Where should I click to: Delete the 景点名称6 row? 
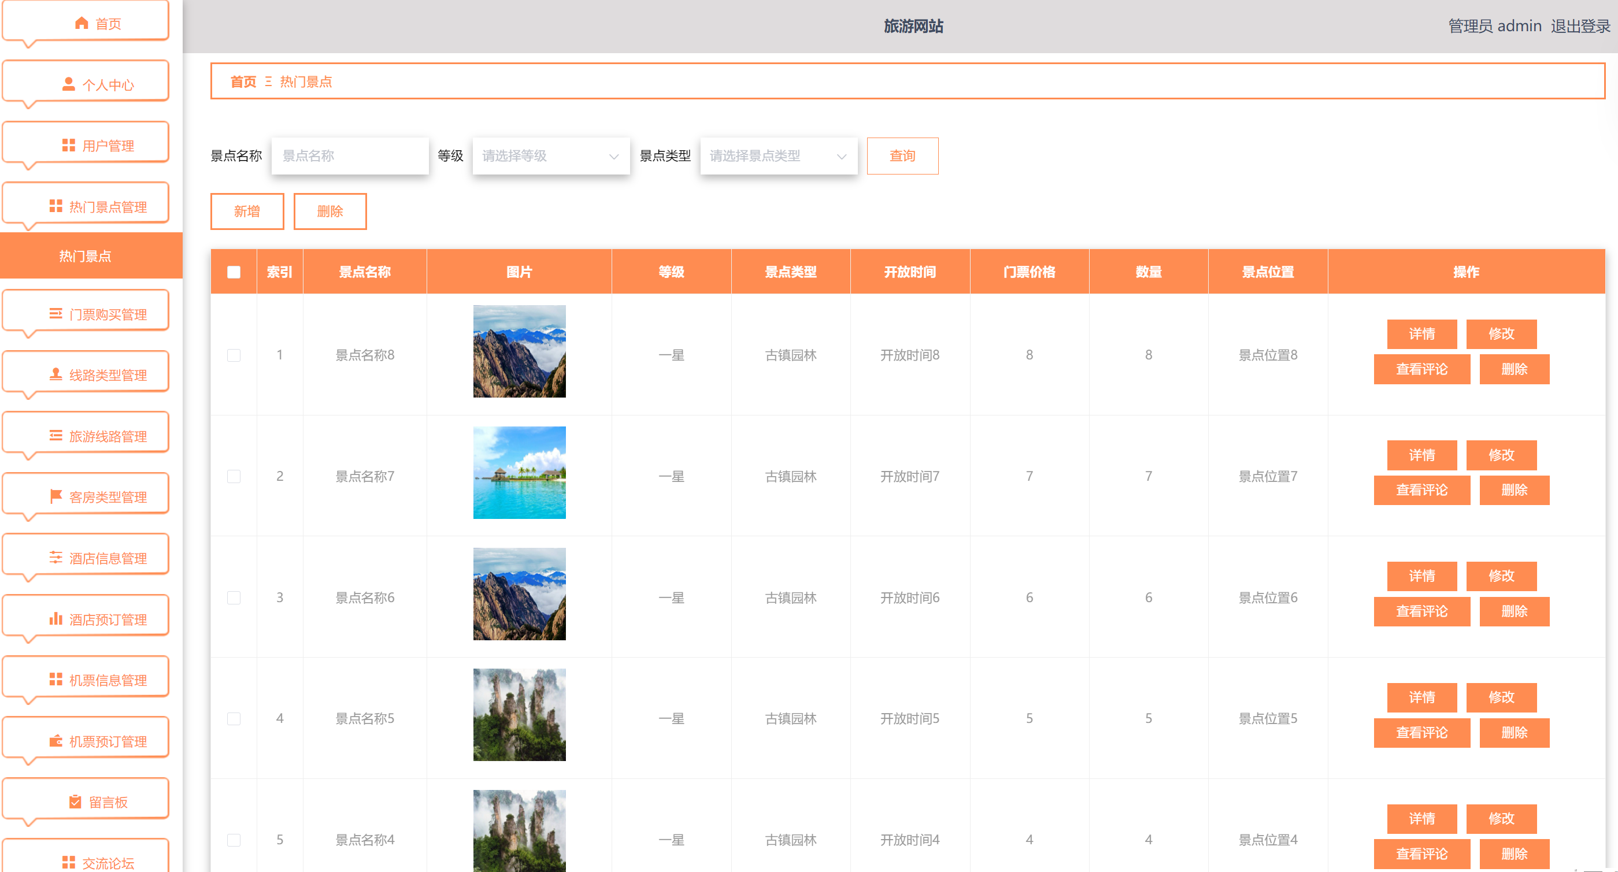[1514, 611]
